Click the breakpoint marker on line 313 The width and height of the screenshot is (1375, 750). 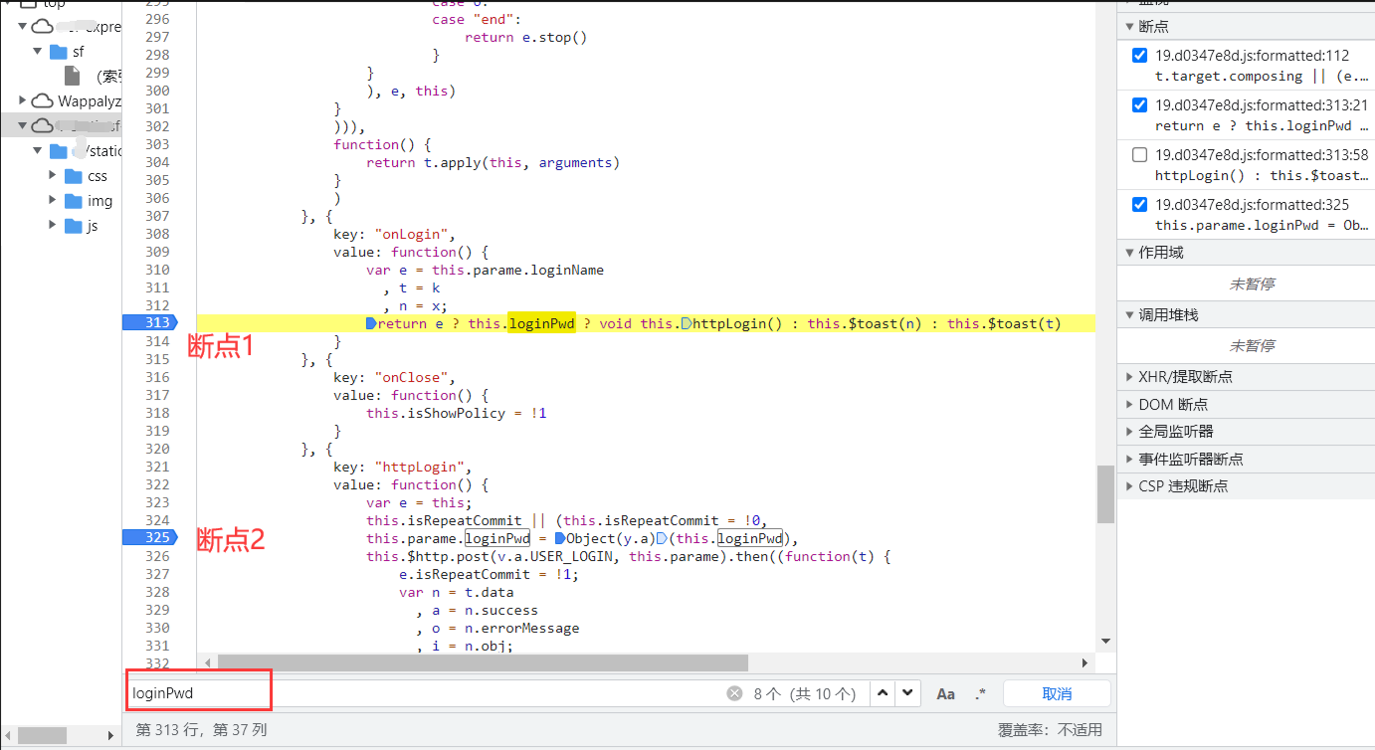(x=147, y=322)
